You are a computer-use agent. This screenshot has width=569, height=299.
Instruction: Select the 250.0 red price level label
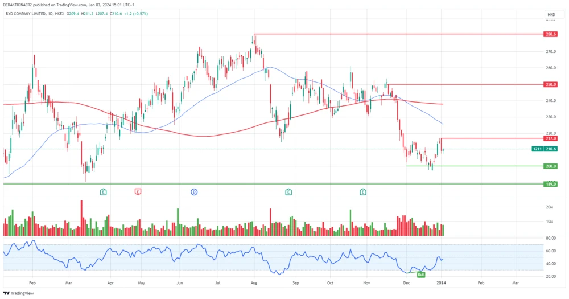click(550, 84)
